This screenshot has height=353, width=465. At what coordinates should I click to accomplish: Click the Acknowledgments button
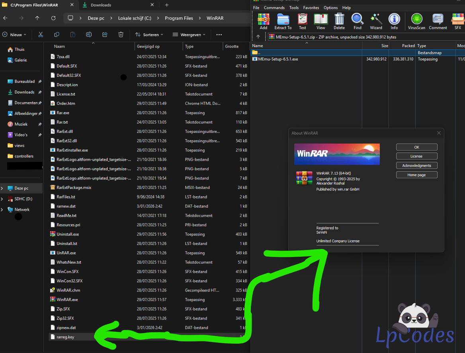coord(416,165)
